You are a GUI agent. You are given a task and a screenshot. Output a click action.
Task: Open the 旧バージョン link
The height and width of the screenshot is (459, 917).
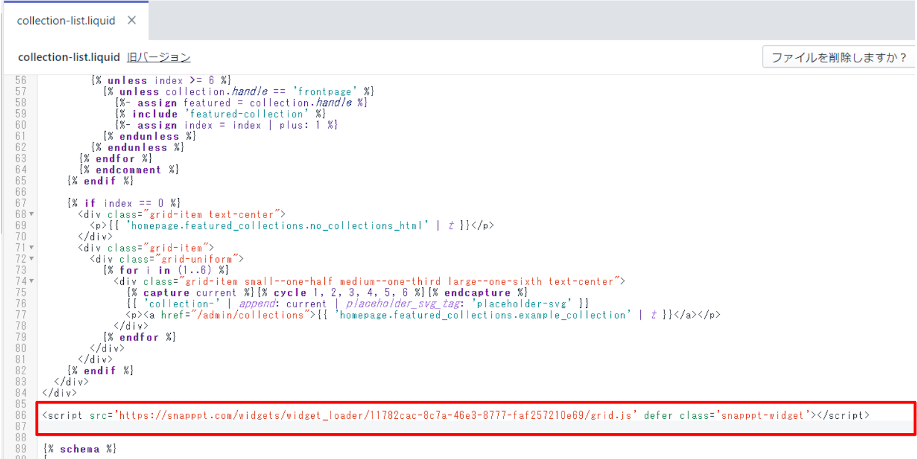159,57
